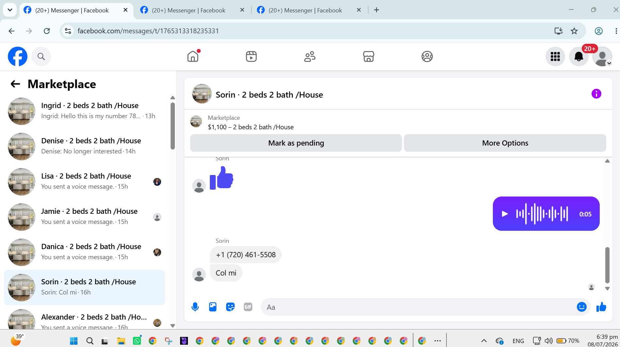Viewport: 620px width, 347px height.
Task: Click the phone number +1 (720) 461-5508 message
Action: 246,255
